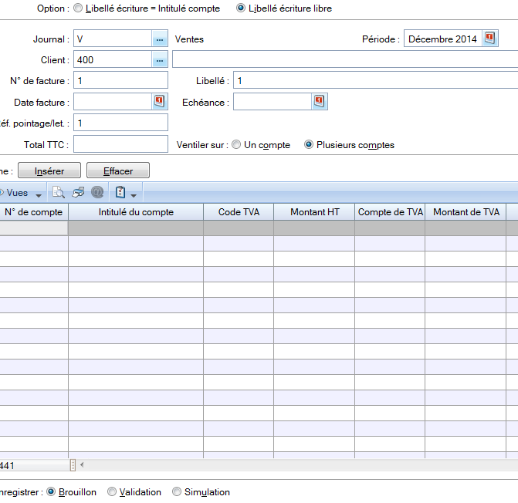Click the printer icon in the grid toolbar
Image resolution: width=518 pixels, height=503 pixels.
coord(78,192)
